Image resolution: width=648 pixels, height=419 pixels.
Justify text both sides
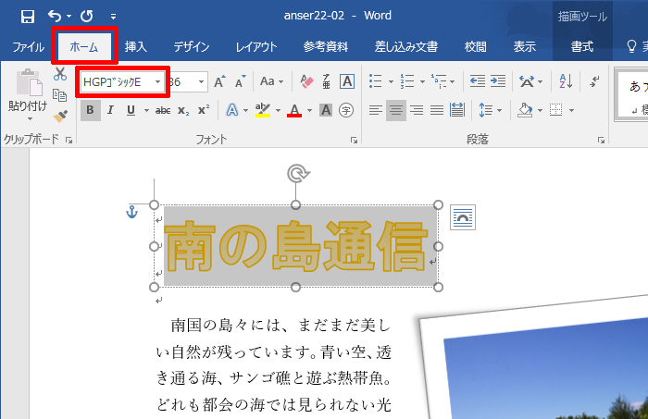[436, 110]
